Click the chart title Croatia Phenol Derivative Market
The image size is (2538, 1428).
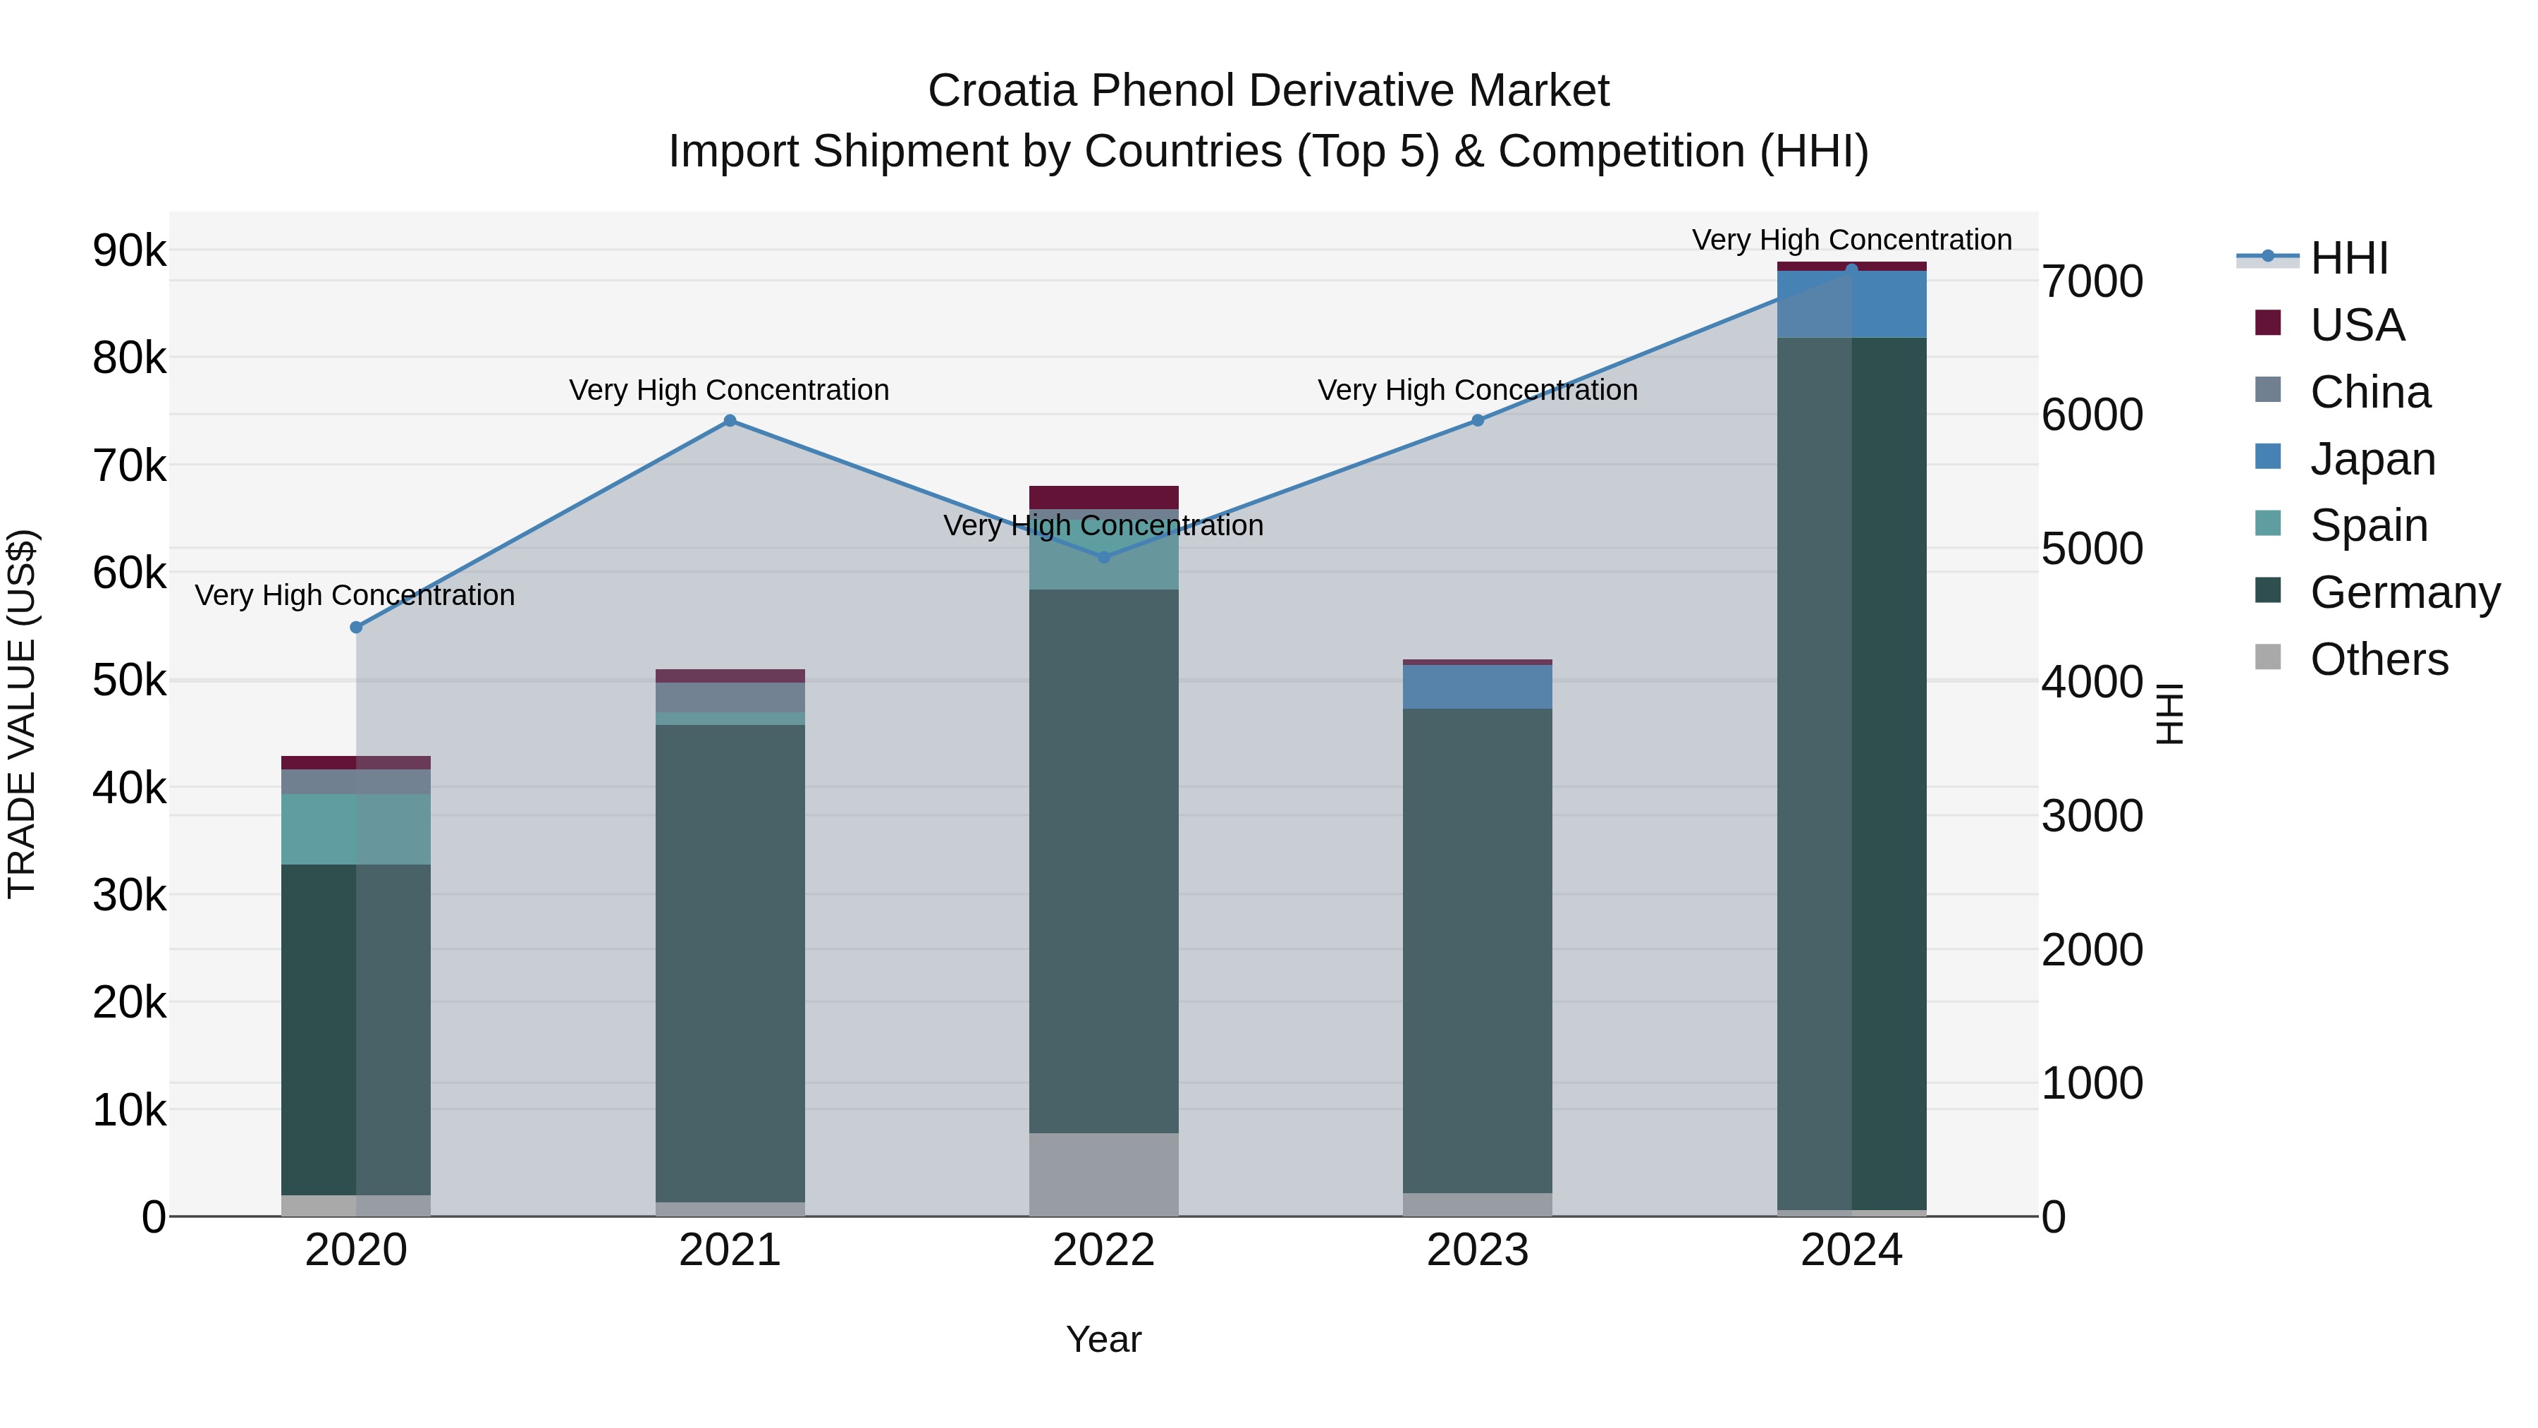click(x=1269, y=91)
